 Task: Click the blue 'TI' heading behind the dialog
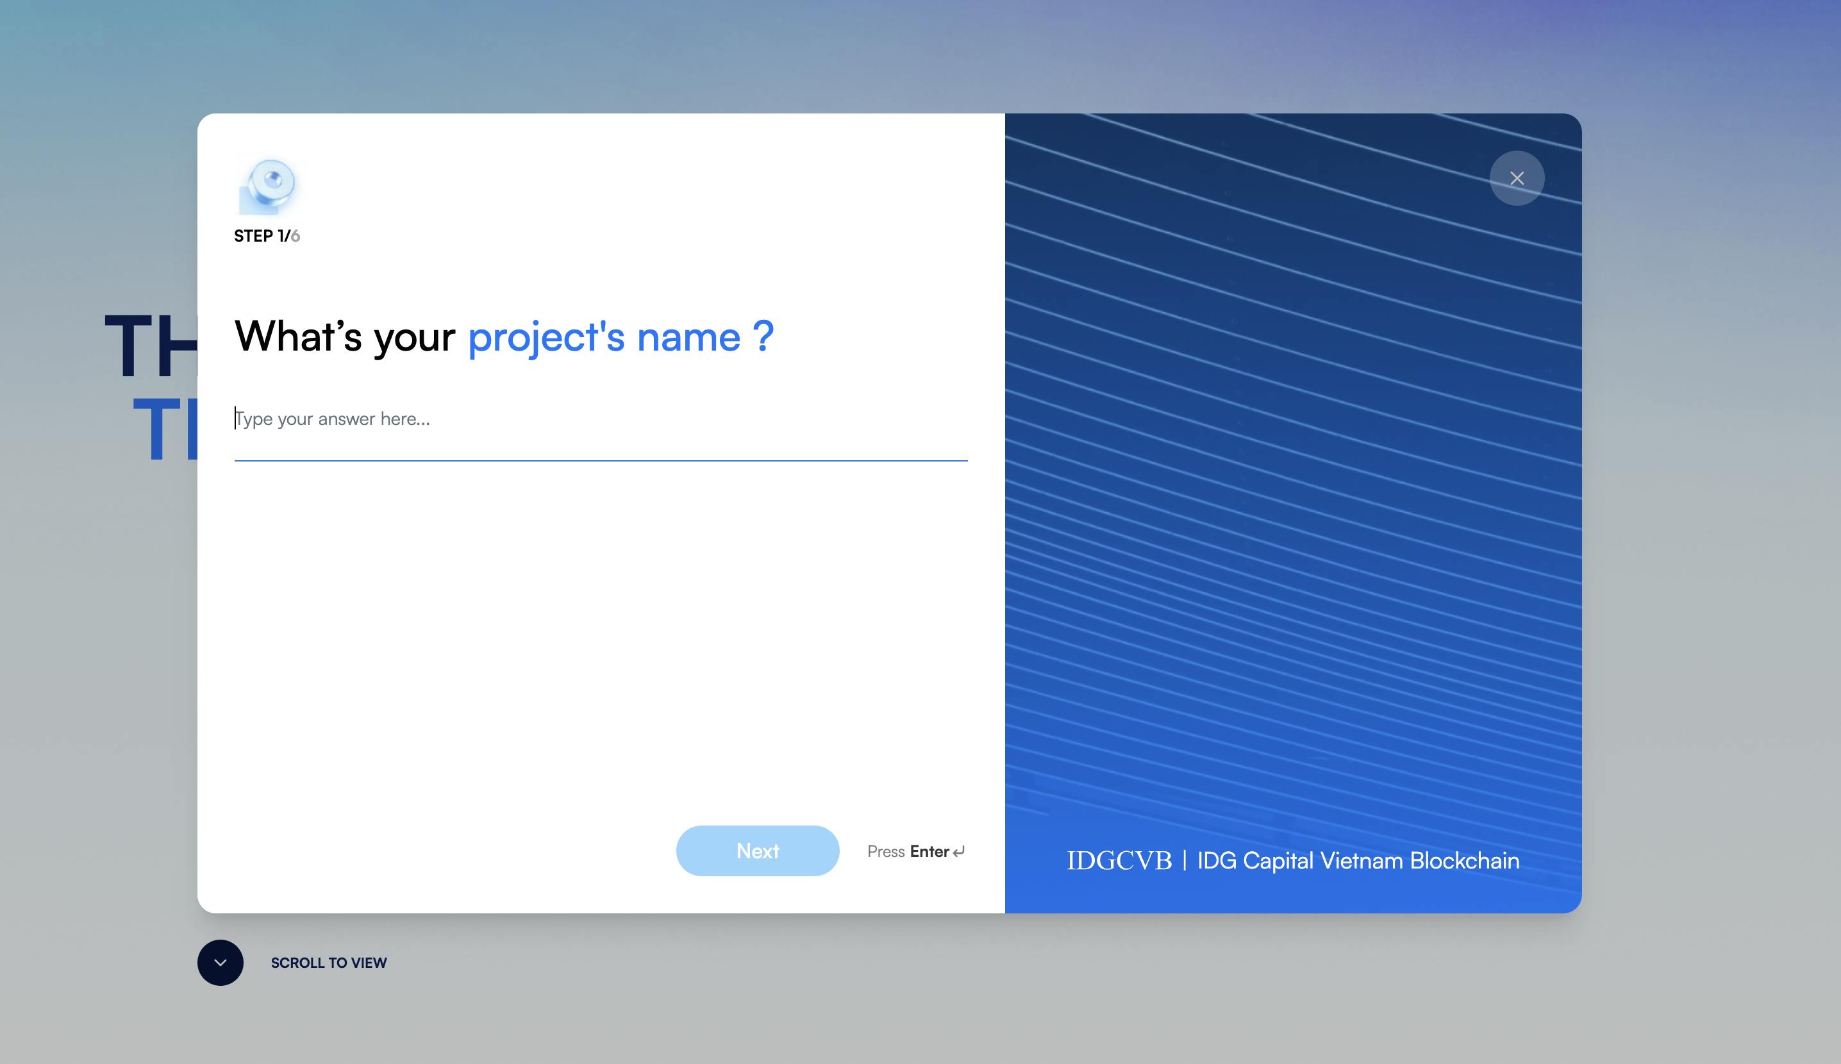[x=165, y=429]
